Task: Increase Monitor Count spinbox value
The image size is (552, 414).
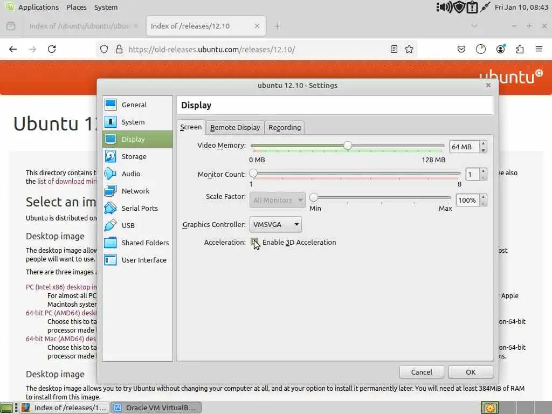Action: pos(484,171)
